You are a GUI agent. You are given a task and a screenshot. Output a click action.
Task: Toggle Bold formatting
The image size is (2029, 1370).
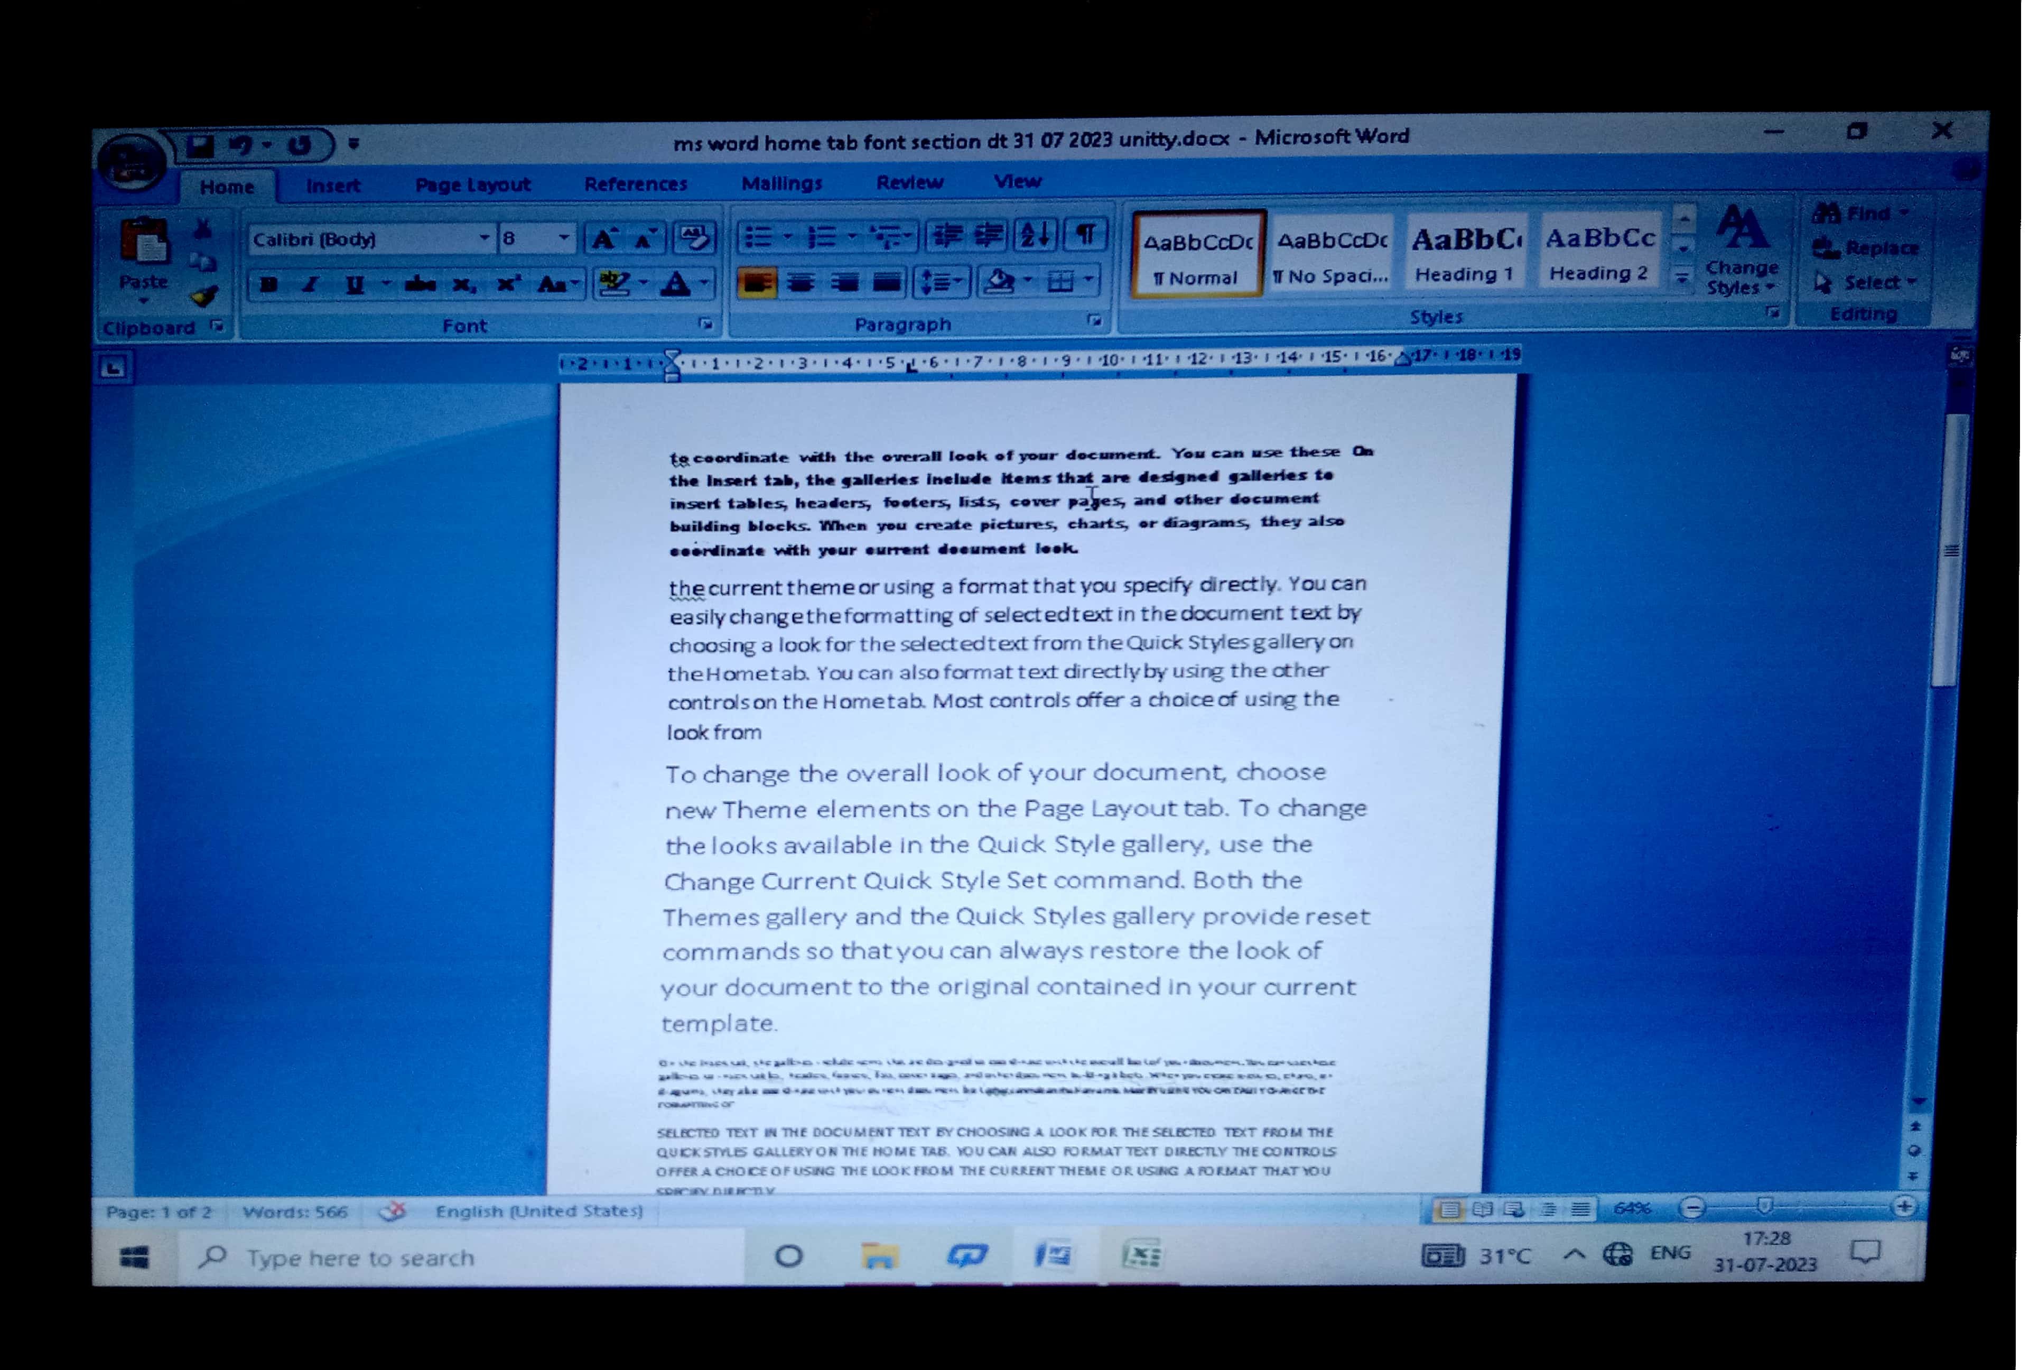pos(269,285)
